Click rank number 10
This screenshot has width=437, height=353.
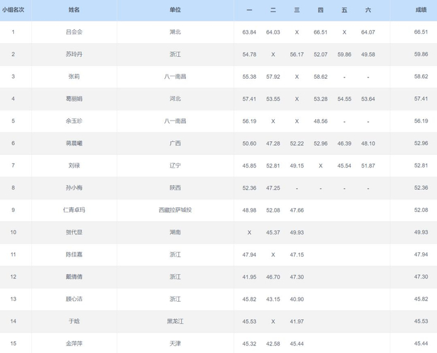(x=13, y=232)
